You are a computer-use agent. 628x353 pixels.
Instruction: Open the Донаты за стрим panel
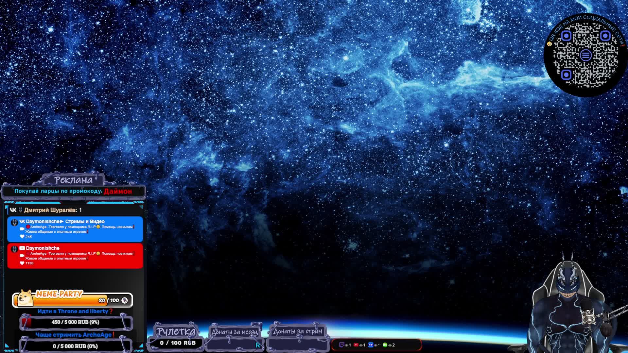pyautogui.click(x=297, y=331)
